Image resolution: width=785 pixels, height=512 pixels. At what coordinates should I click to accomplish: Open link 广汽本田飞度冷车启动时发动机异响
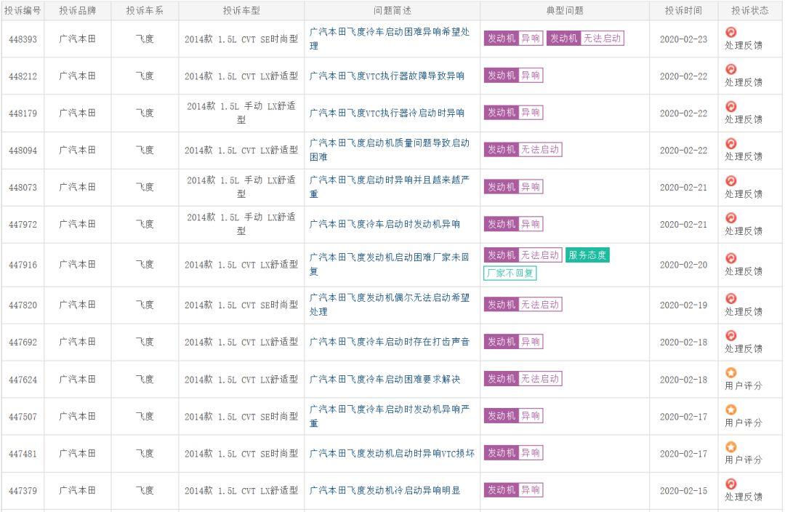pos(385,224)
